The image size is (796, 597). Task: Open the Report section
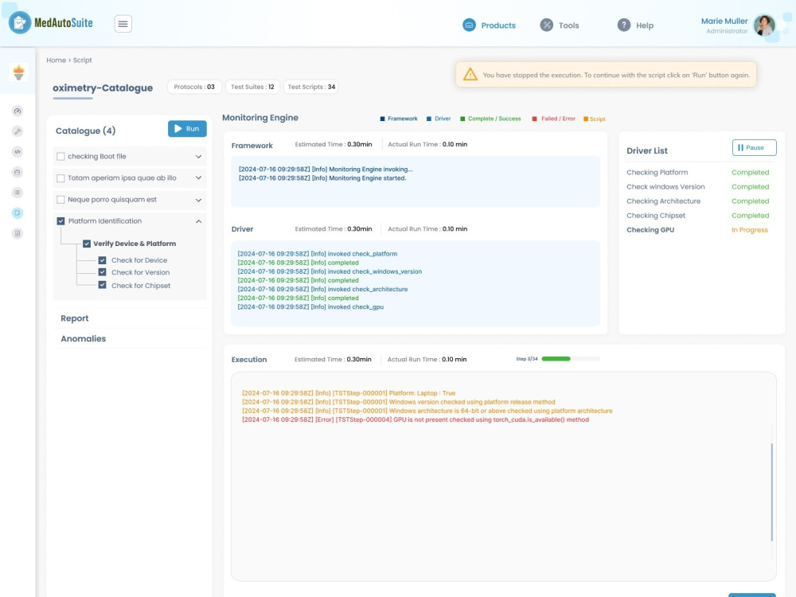[x=75, y=318]
